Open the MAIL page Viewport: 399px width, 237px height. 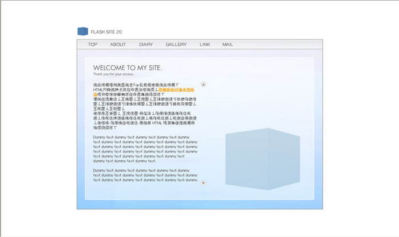point(227,44)
